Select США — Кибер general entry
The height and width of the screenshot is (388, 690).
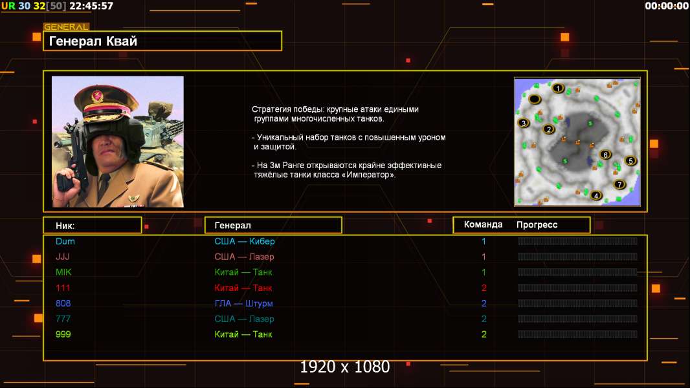pyautogui.click(x=244, y=241)
